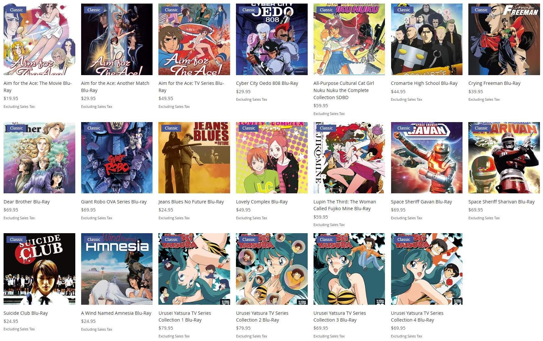The height and width of the screenshot is (341, 543).
Task: Click the Classic tag on Cromartie High School
Action: (404, 10)
